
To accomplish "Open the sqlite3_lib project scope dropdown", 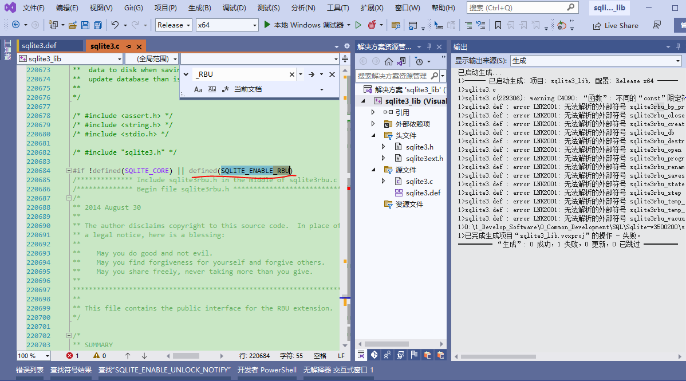I will (x=70, y=58).
